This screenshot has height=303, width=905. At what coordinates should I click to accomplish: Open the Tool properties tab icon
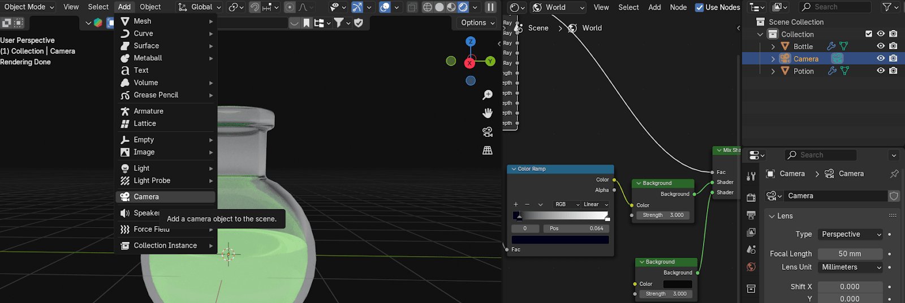click(x=751, y=176)
